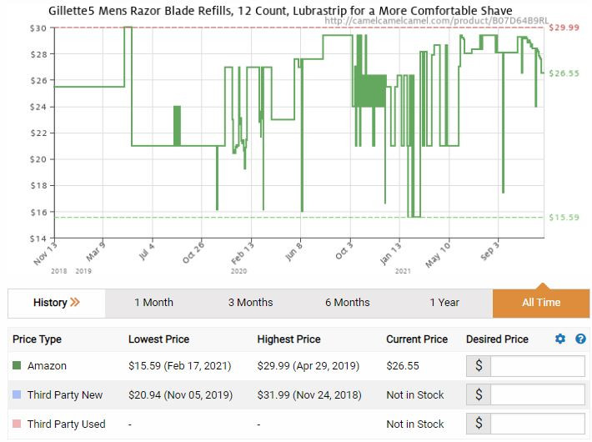Viewport: 592px width, 442px height.
Task: Toggle the green Amazon color swatch
Action: click(x=17, y=365)
